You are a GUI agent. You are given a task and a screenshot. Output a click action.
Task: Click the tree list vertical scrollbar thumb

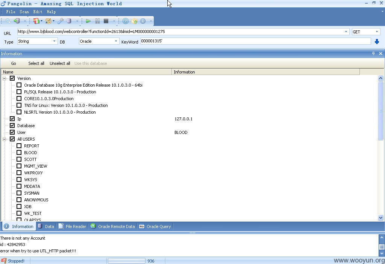[x=380, y=111]
